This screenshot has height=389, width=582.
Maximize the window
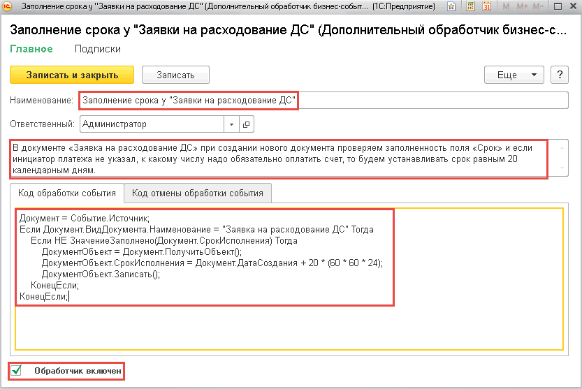point(558,6)
